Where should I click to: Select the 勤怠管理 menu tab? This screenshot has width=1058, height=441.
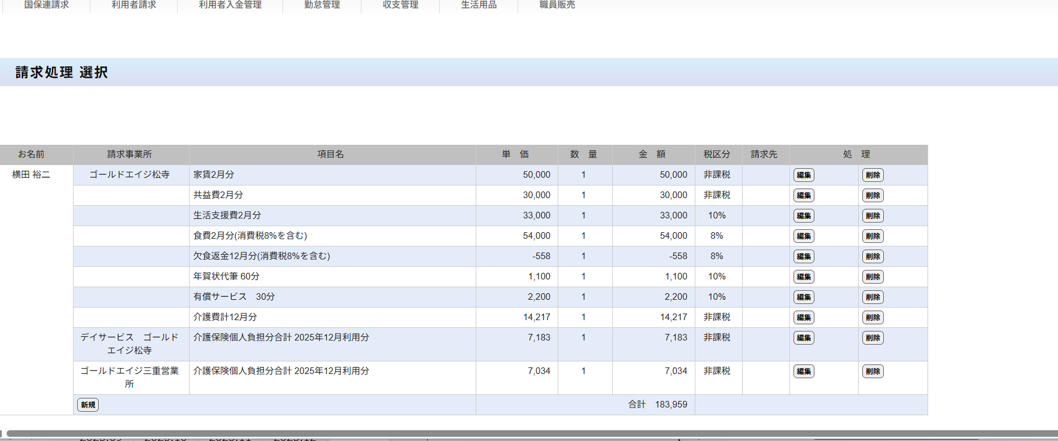pyautogui.click(x=322, y=5)
